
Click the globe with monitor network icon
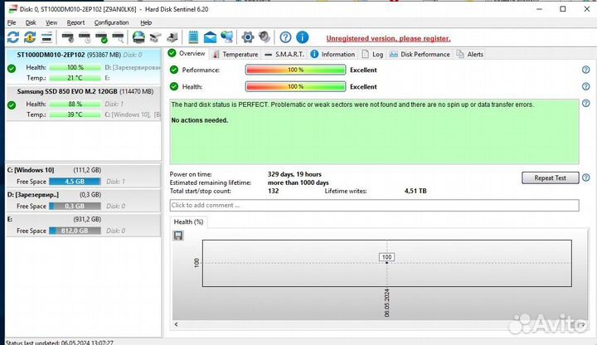coord(227,37)
